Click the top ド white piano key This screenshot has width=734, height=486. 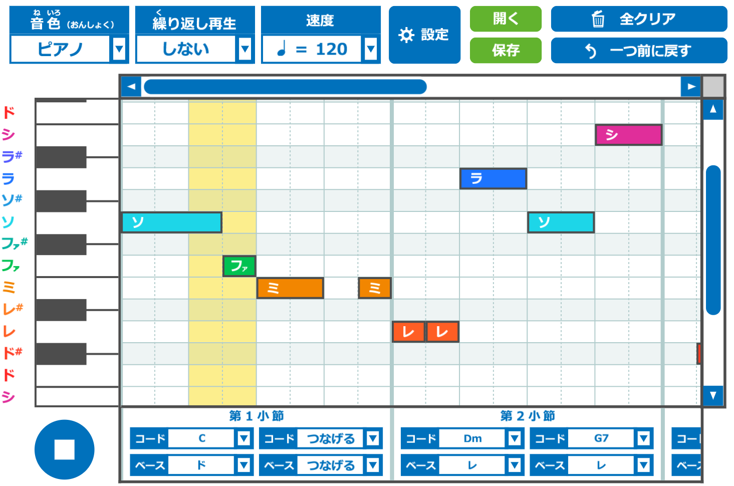tap(77, 113)
